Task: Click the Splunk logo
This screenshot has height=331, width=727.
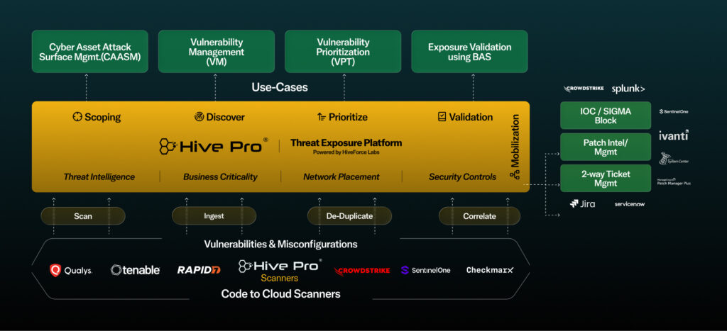Action: pyautogui.click(x=628, y=89)
